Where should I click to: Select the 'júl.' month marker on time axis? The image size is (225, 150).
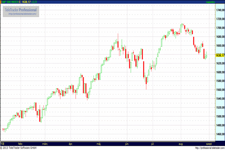(153, 143)
